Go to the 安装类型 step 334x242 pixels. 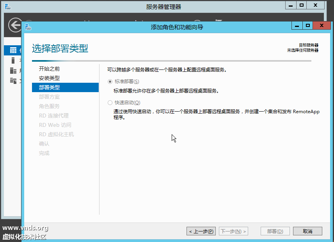49,78
